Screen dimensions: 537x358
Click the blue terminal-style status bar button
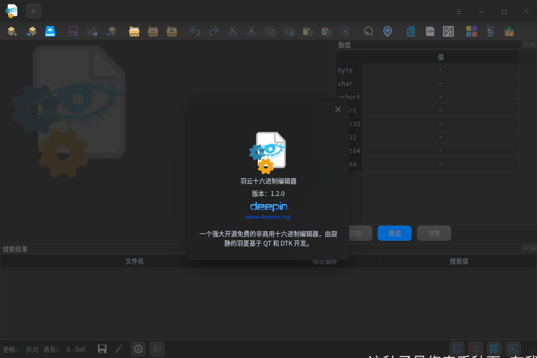(457, 349)
